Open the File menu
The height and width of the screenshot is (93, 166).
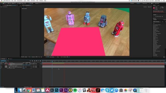12,1
